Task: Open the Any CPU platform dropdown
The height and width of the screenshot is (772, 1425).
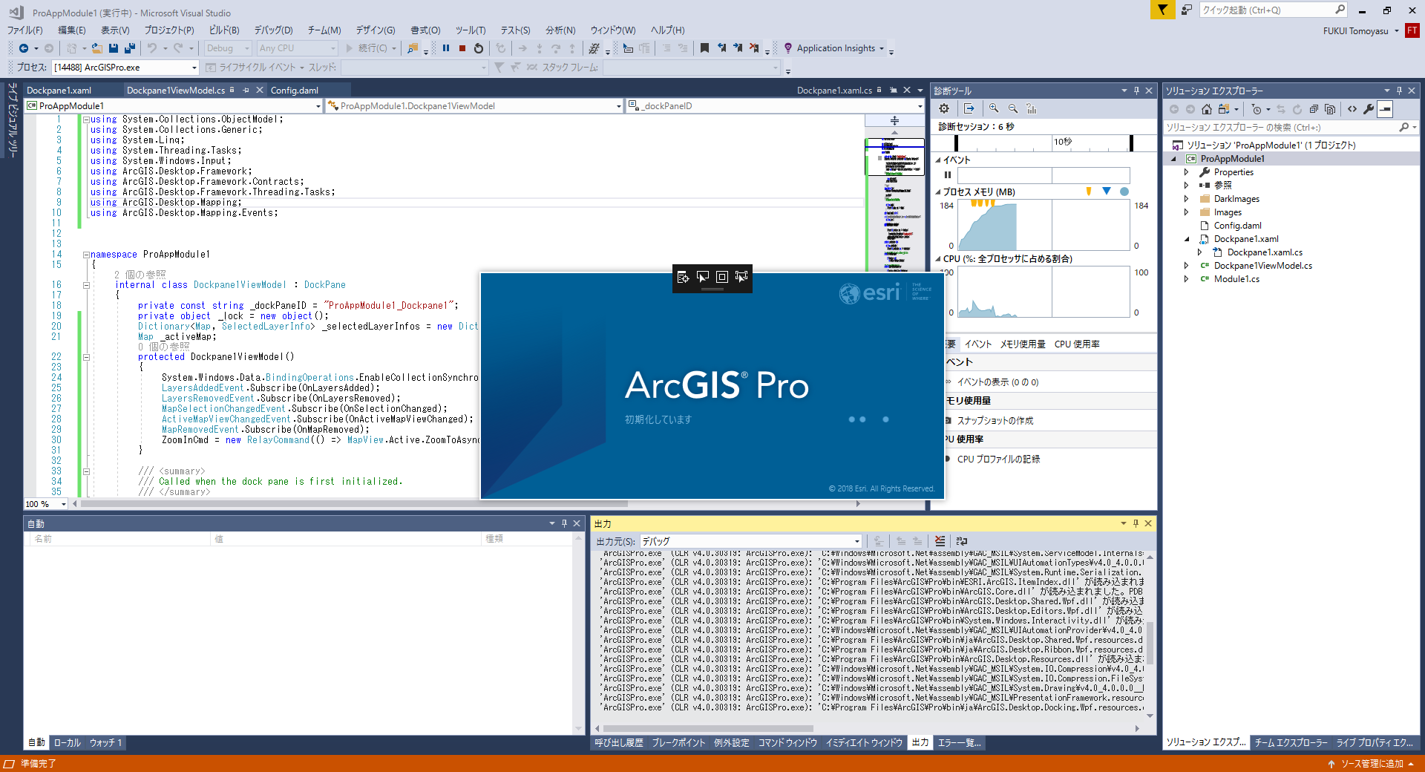Action: 297,48
